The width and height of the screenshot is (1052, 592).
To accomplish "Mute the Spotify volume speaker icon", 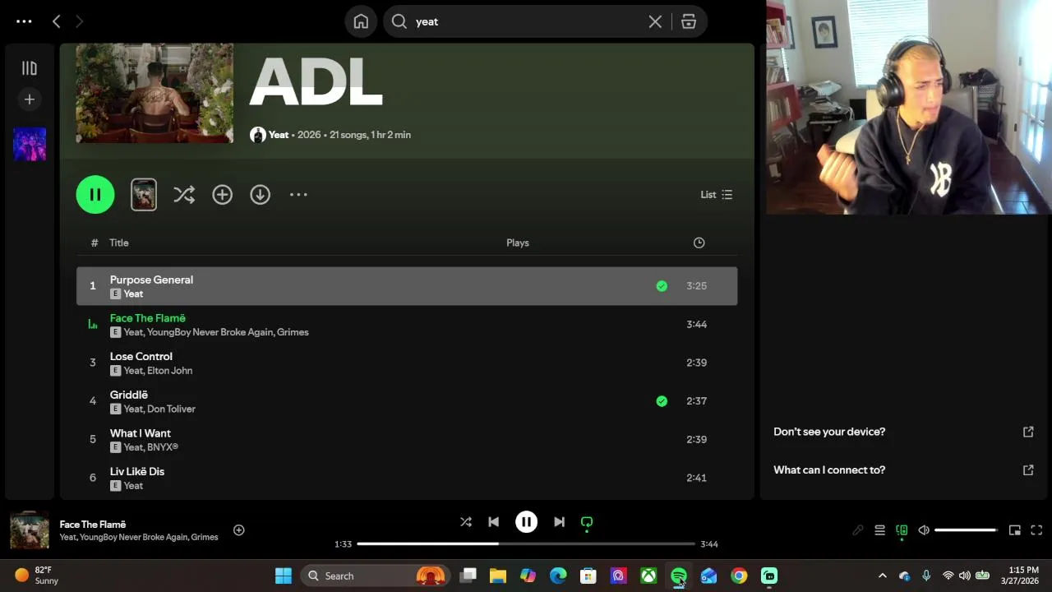I will point(924,530).
